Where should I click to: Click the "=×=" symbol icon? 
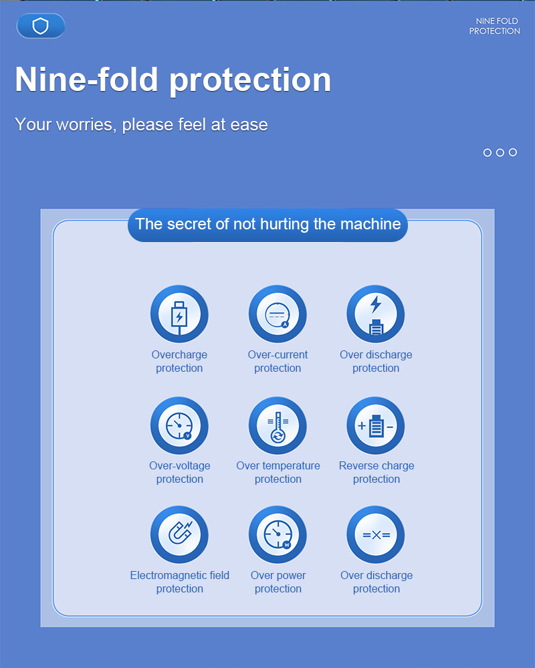[x=376, y=535]
